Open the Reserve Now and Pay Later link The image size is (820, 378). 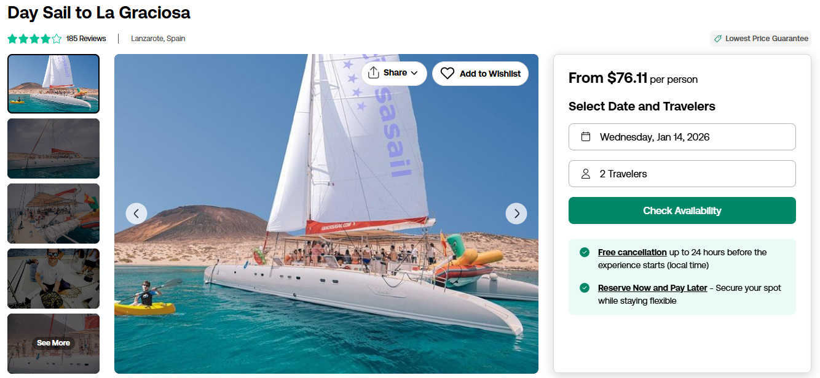(652, 288)
